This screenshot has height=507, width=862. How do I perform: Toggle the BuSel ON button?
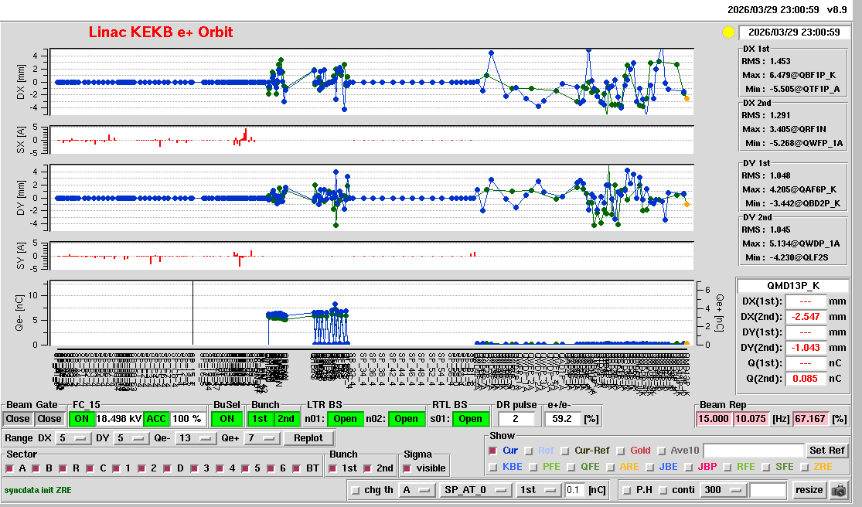point(227,419)
